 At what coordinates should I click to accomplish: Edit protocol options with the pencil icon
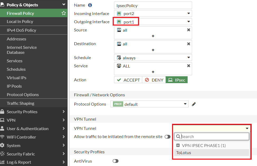(194, 104)
